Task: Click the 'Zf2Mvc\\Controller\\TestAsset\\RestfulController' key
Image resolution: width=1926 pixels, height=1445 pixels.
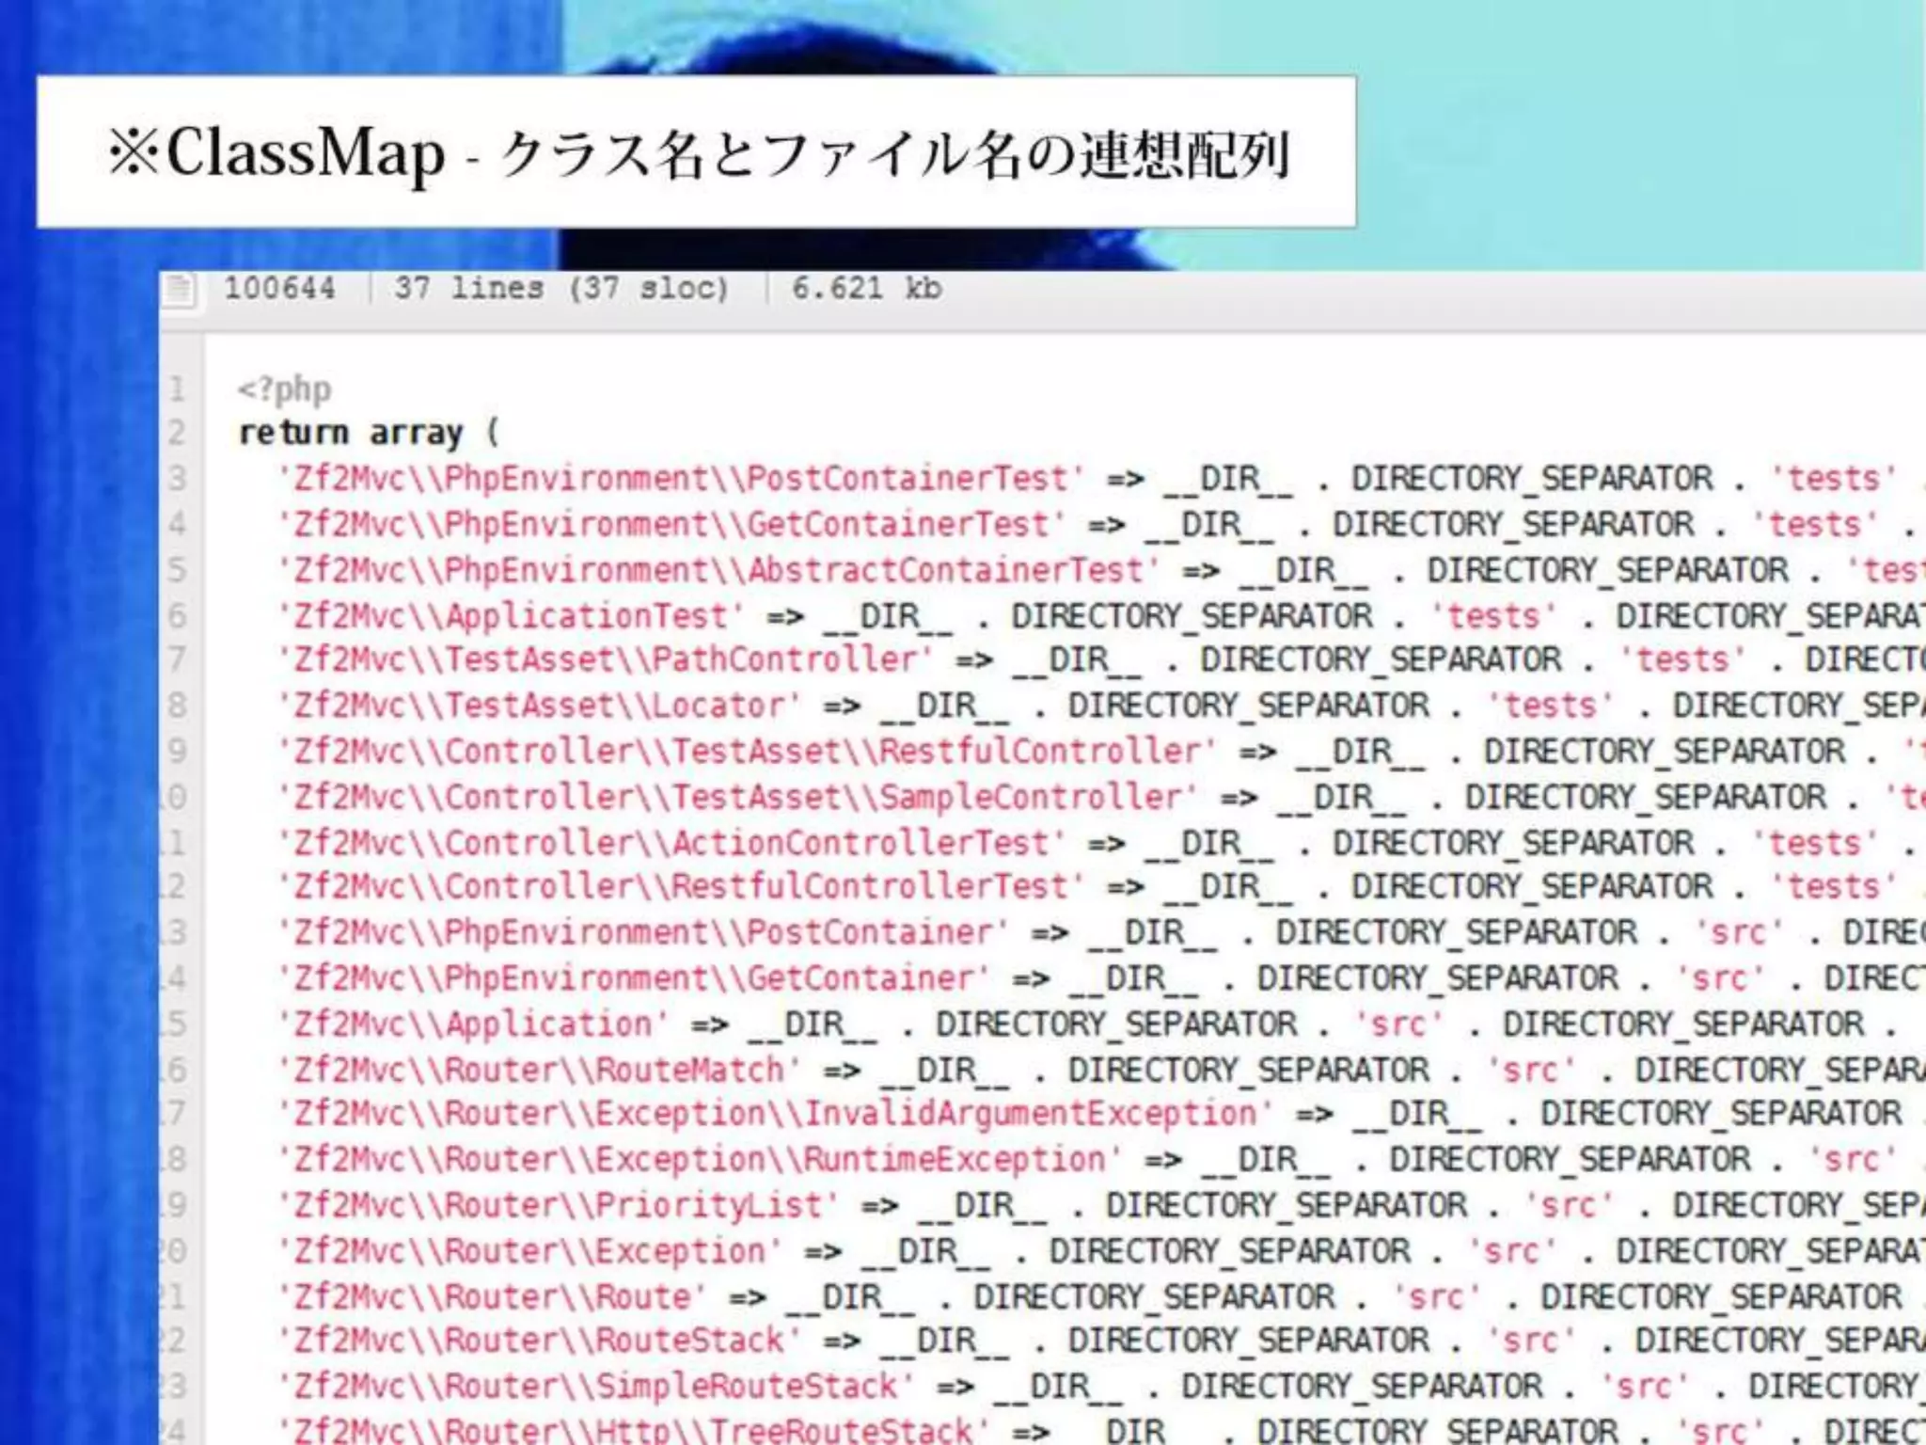Action: [747, 752]
